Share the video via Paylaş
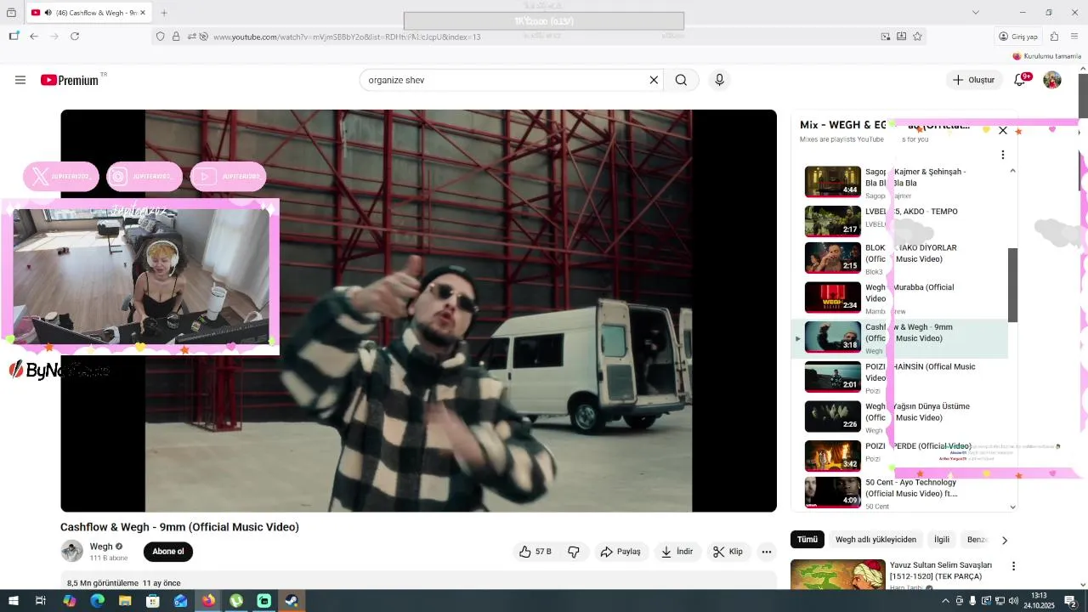The width and height of the screenshot is (1088, 612). point(620,552)
